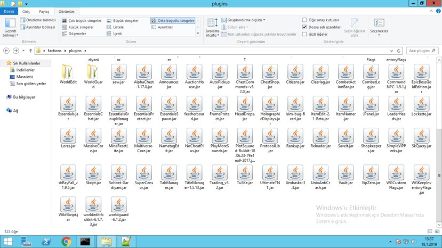Open the Sütun ekle dropdown
442x248 pixels.
pyautogui.click(x=235, y=27)
